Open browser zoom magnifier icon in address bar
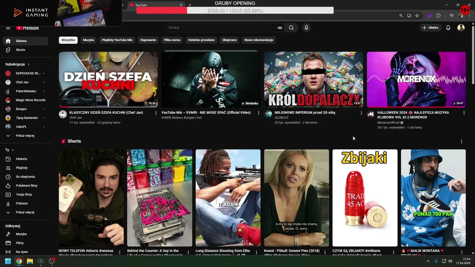This screenshot has height=267, width=475. point(401,16)
